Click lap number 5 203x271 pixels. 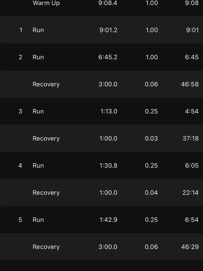[20, 220]
